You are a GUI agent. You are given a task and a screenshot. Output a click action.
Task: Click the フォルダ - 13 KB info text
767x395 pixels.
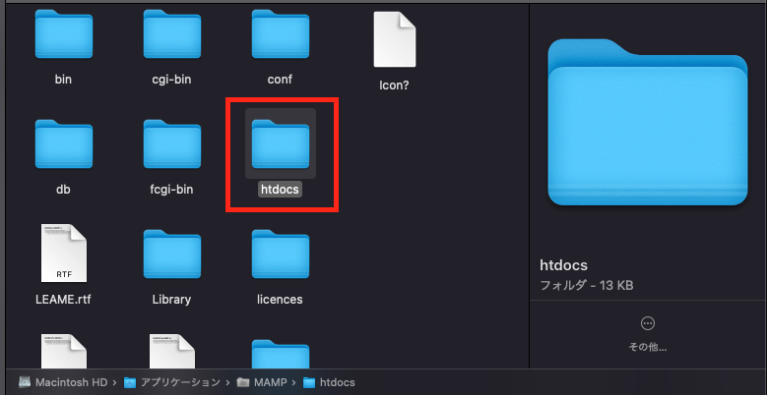click(x=586, y=285)
